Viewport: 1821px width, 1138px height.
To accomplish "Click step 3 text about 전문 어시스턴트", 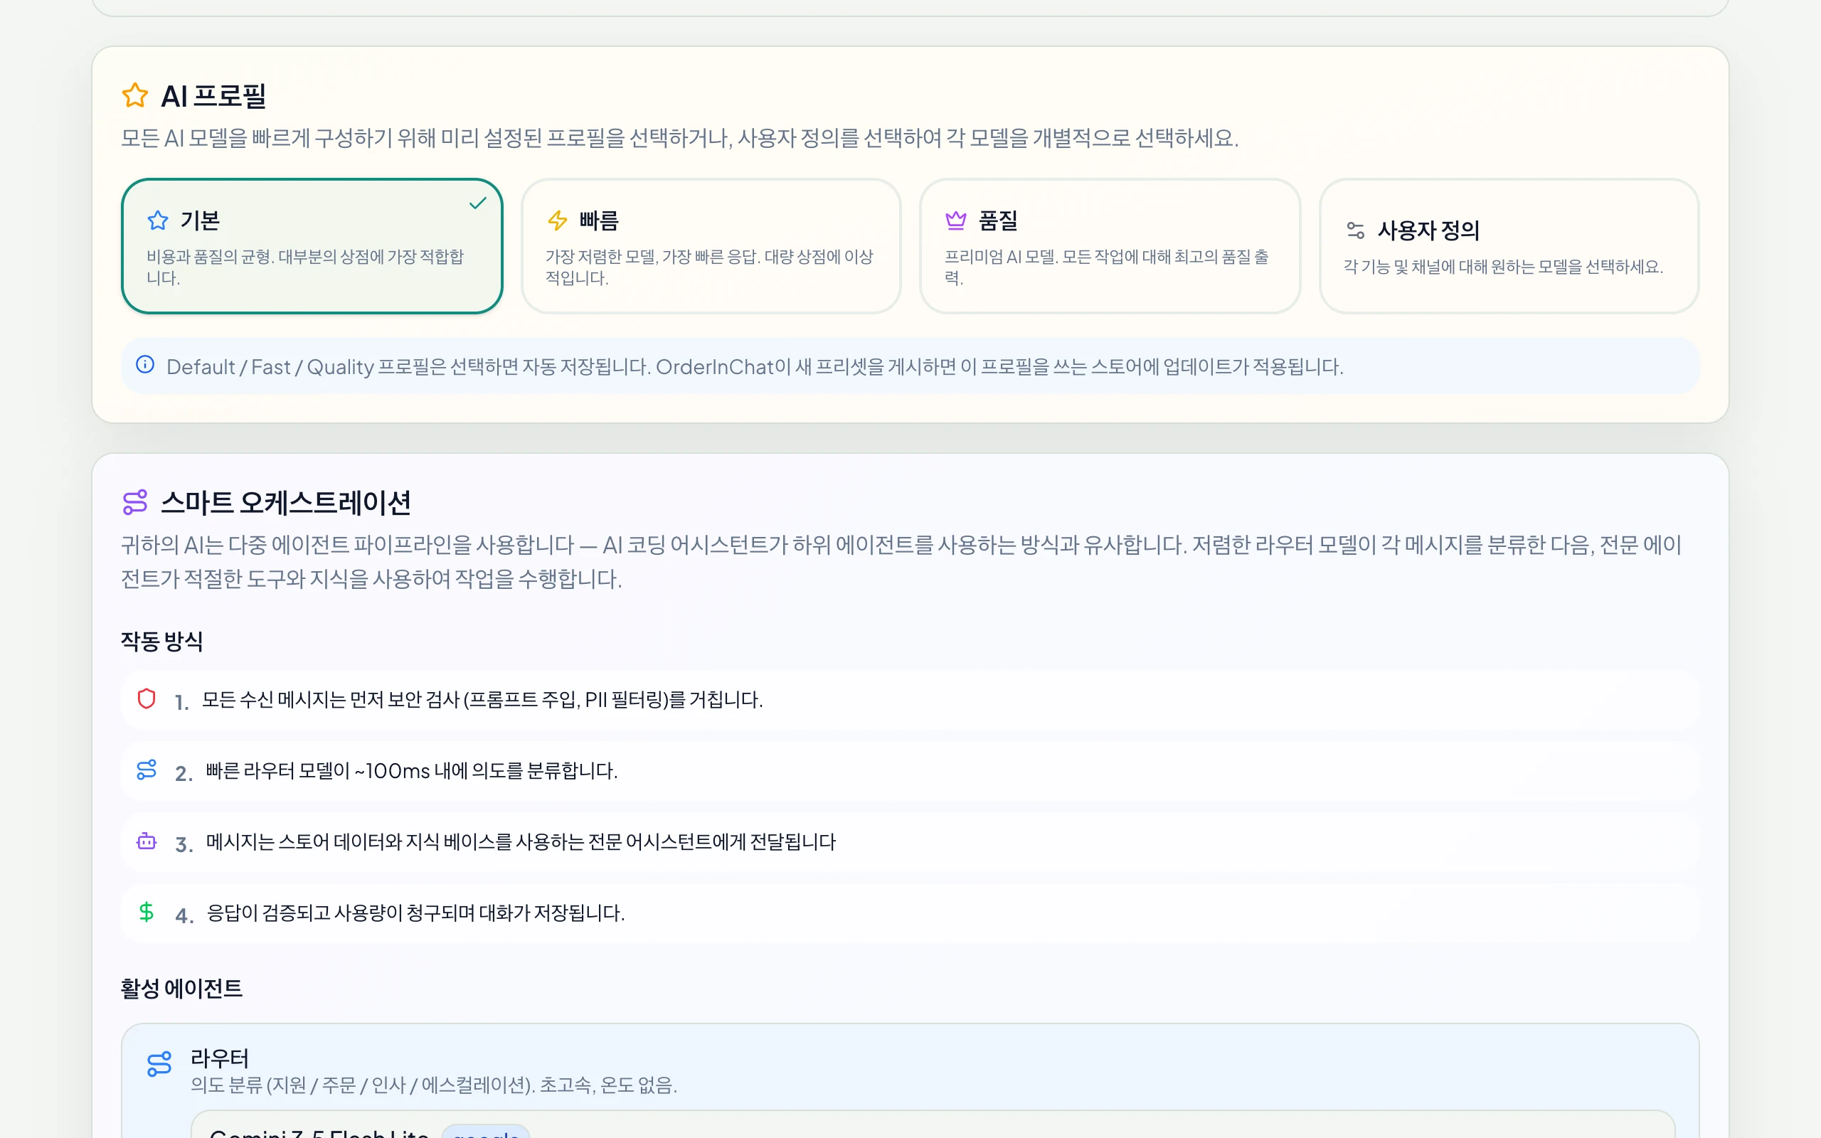I will 521,842.
